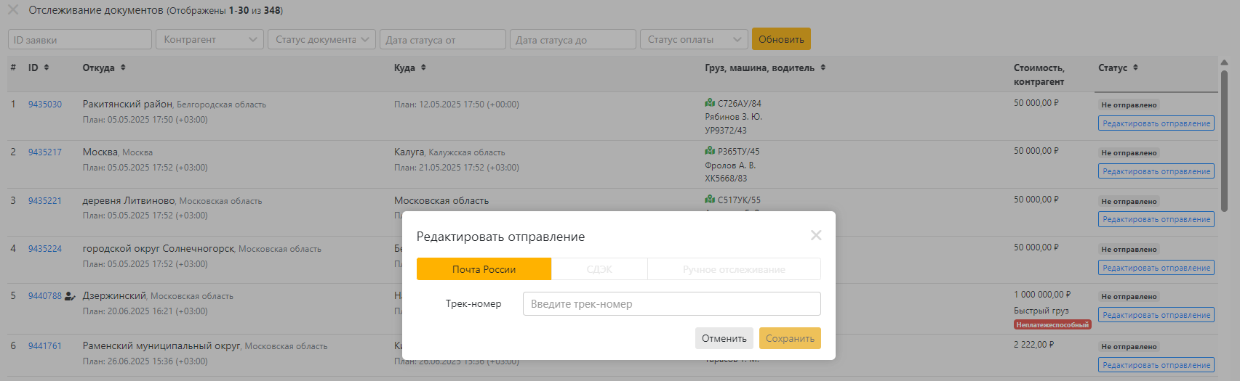This screenshot has height=381, width=1240.
Task: Edit shipment for request 9435030
Action: 1156,123
